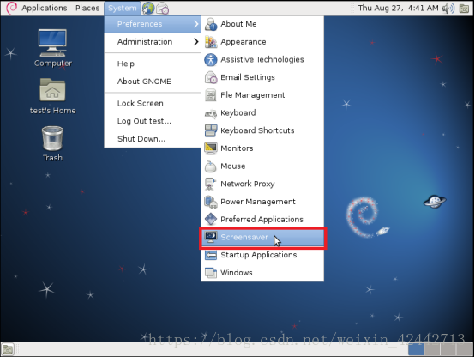Click the Preferred Applications icon
This screenshot has height=357, width=475.
point(211,220)
